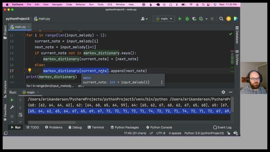Open the SciView tool window
Image resolution: width=270 pixels, height=152 pixels.
click(237, 57)
